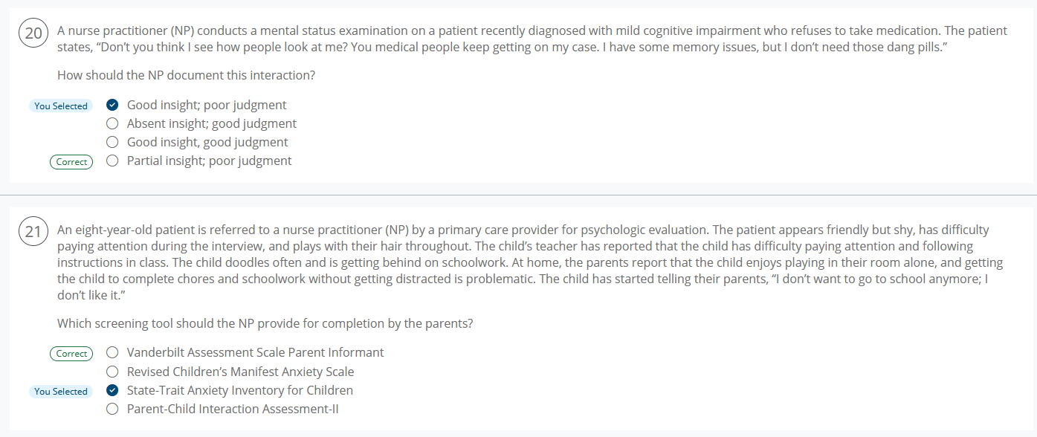Click the question 20 scenario about the nurse practitioner

click(532, 39)
